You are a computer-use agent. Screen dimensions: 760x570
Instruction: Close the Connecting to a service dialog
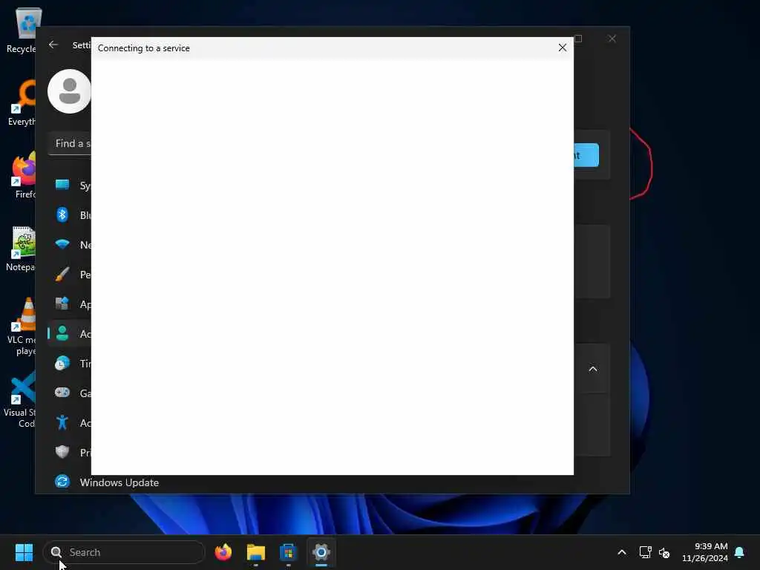(563, 47)
